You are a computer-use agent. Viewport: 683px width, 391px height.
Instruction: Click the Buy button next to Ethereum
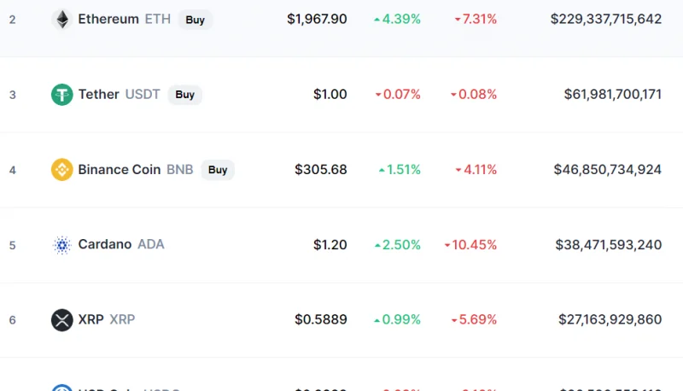pyautogui.click(x=196, y=20)
